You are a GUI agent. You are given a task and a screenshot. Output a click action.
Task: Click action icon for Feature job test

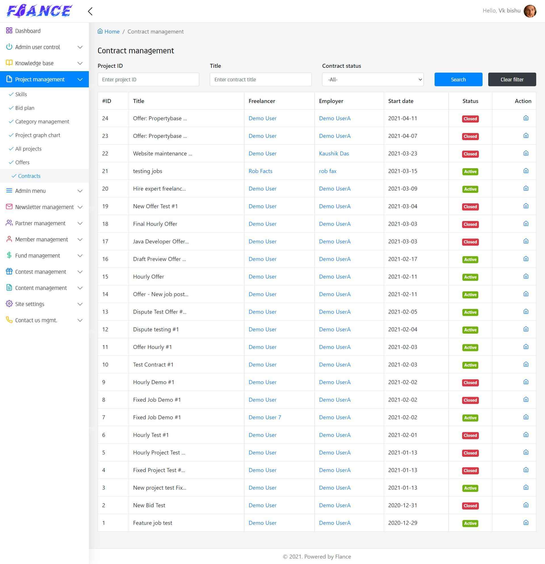click(x=526, y=523)
